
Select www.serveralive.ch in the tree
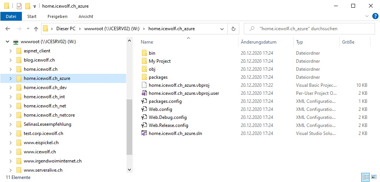43,171
